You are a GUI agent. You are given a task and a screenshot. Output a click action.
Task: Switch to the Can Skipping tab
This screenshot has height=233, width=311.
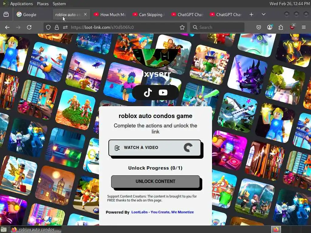pos(149,15)
